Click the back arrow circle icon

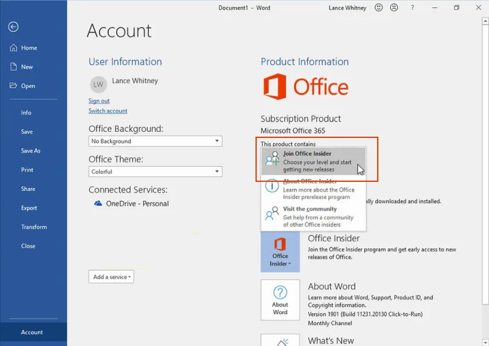point(13,27)
